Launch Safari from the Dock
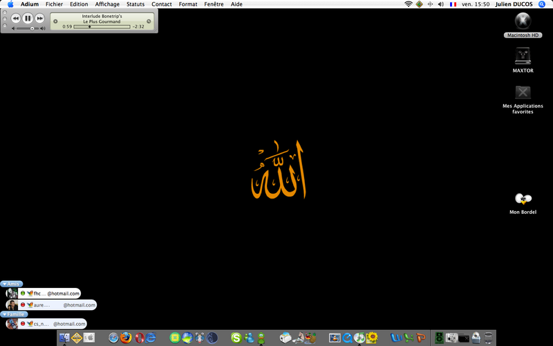 pos(113,338)
